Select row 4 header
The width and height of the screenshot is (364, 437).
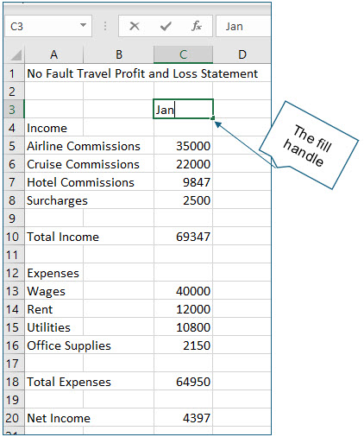pyautogui.click(x=14, y=128)
